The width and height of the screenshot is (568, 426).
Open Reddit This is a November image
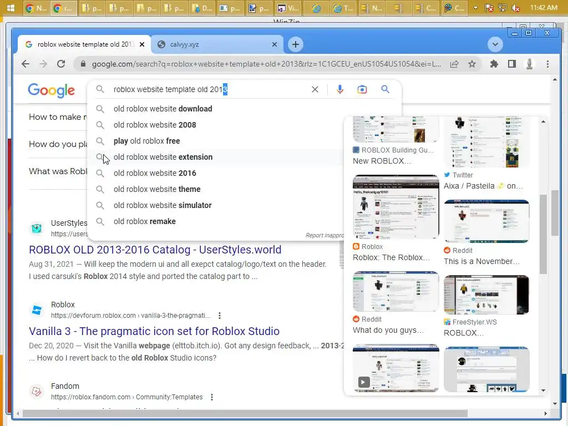pyautogui.click(x=486, y=221)
